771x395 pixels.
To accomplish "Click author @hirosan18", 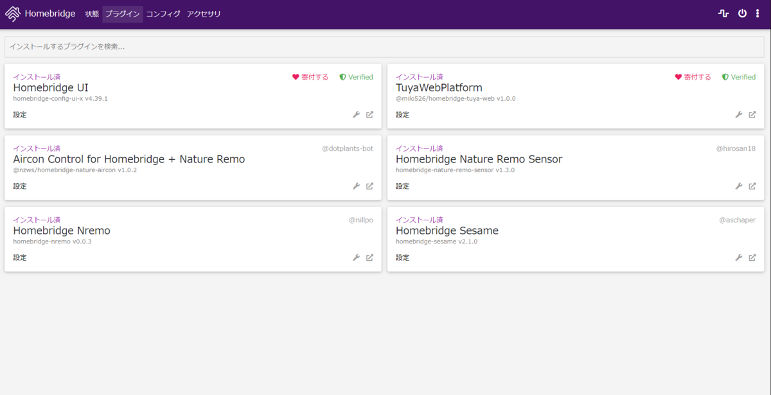I will click(736, 148).
